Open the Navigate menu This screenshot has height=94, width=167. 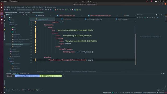[17, 7]
